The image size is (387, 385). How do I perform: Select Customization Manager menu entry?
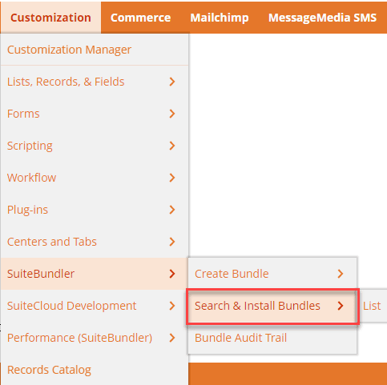pyautogui.click(x=95, y=50)
